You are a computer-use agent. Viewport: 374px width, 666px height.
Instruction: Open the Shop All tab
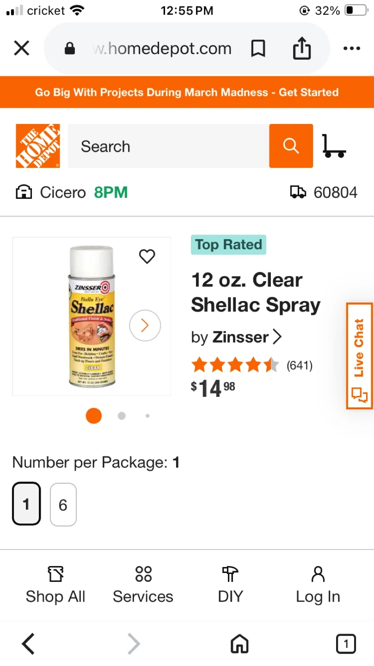pyautogui.click(x=55, y=585)
